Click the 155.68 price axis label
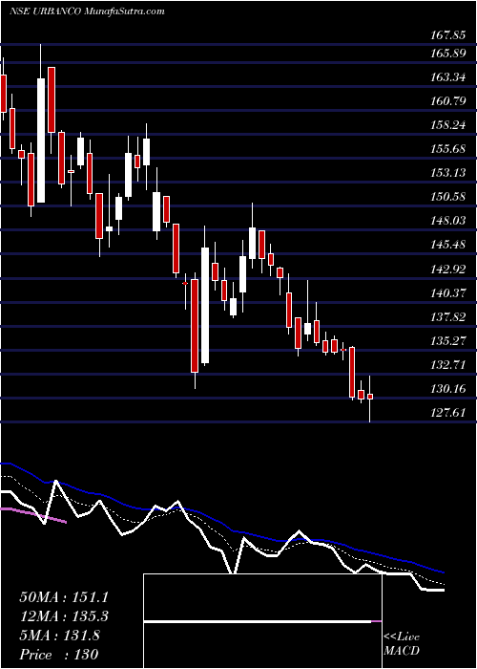The width and height of the screenshot is (477, 669). pos(447,149)
